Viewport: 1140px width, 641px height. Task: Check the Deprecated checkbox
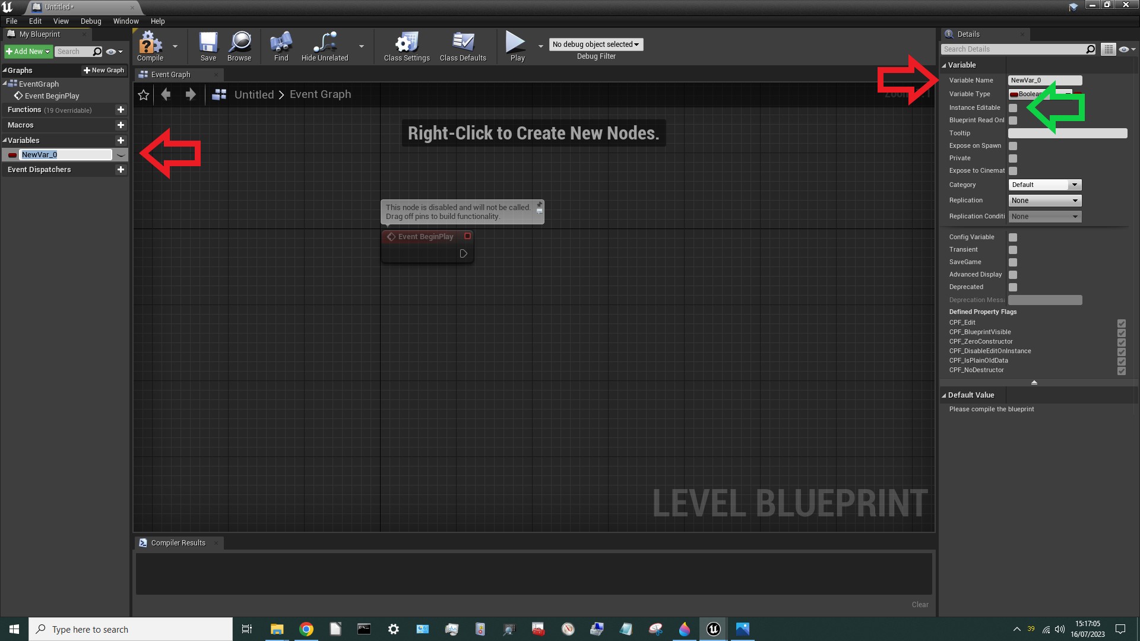click(x=1013, y=287)
